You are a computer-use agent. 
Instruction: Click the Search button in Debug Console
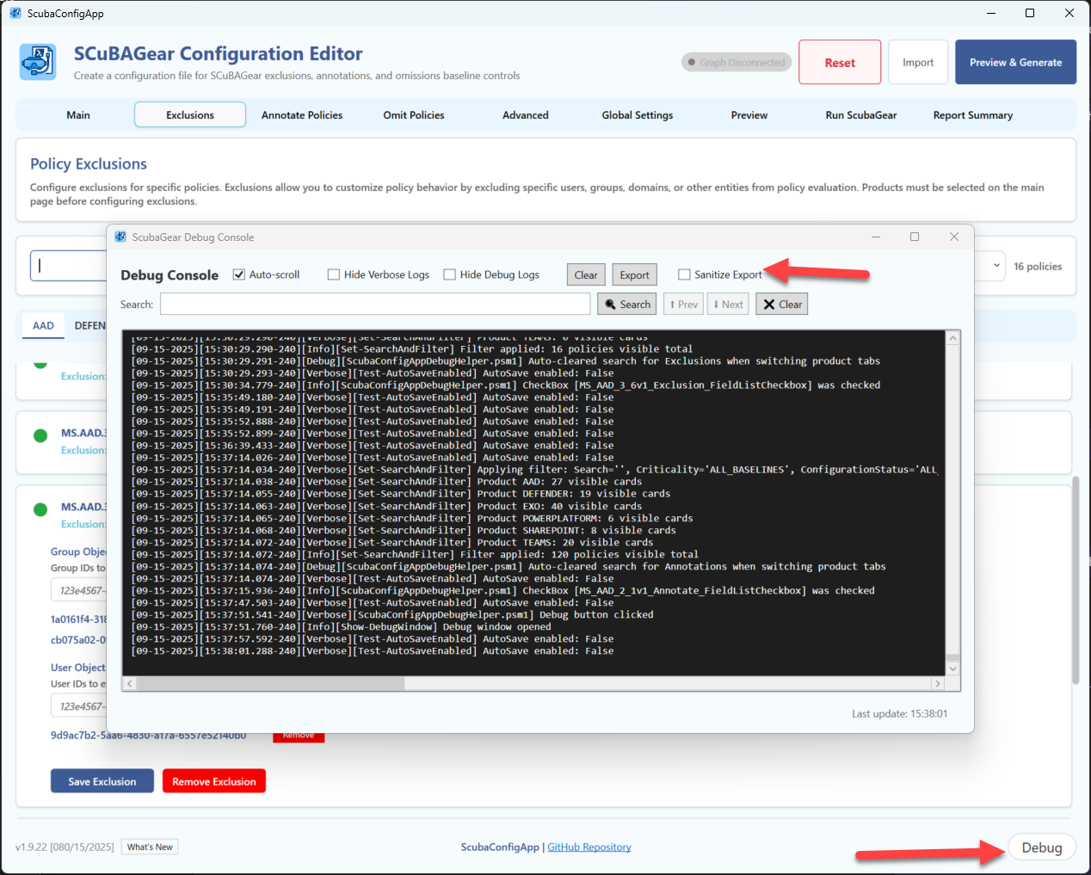[x=626, y=305]
